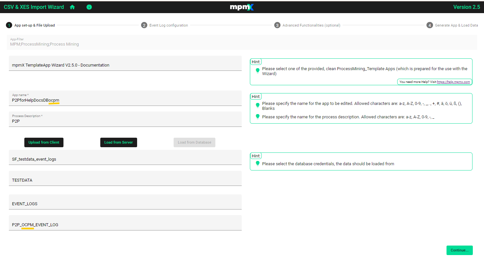Viewport: 484px width, 259px height.
Task: Click the mpmX logo
Action: point(242,7)
